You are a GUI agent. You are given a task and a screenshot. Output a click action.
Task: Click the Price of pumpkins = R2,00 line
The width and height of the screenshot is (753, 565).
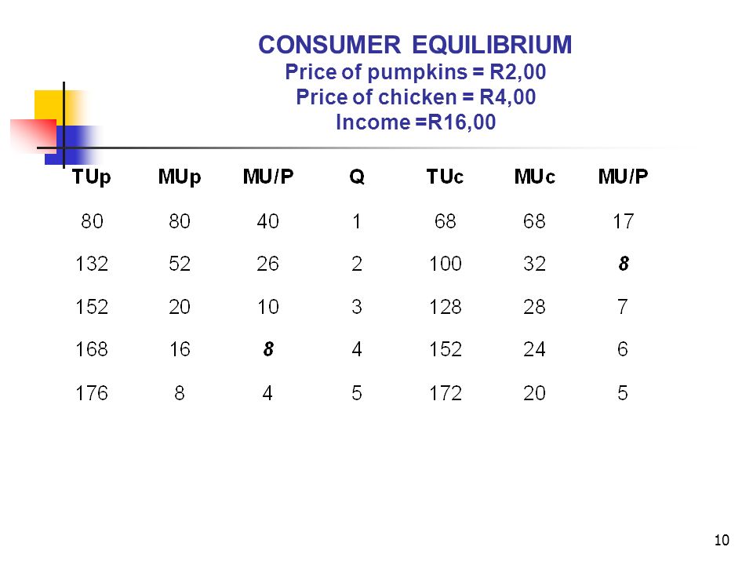pos(416,72)
